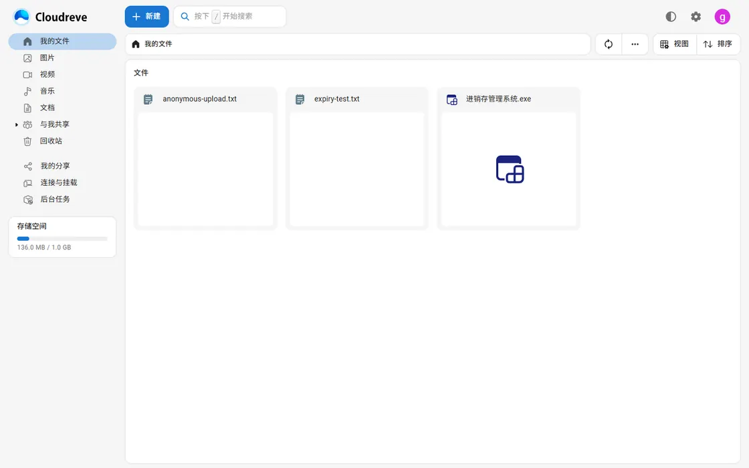Click the 后台任务 task icon
Screen dimensions: 749x468
pos(28,200)
